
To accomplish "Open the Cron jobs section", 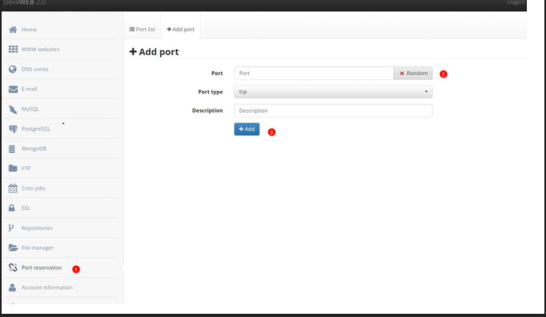I will [34, 188].
